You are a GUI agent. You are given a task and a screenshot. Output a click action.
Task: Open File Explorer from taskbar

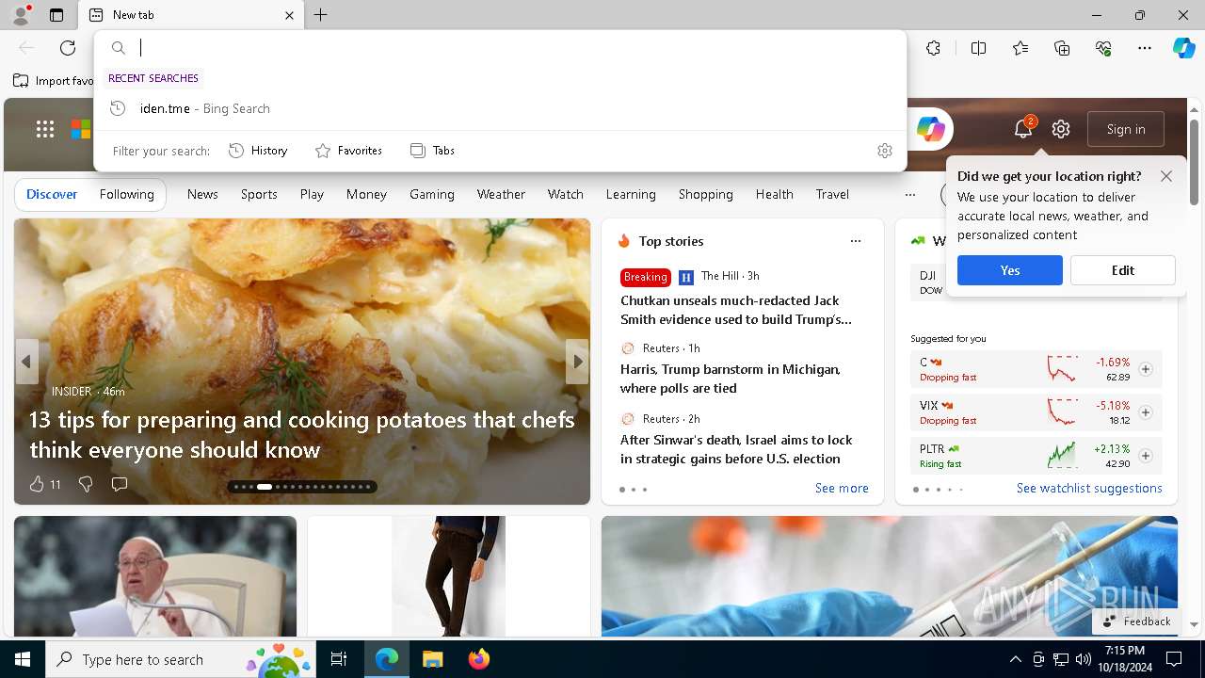[x=432, y=659]
